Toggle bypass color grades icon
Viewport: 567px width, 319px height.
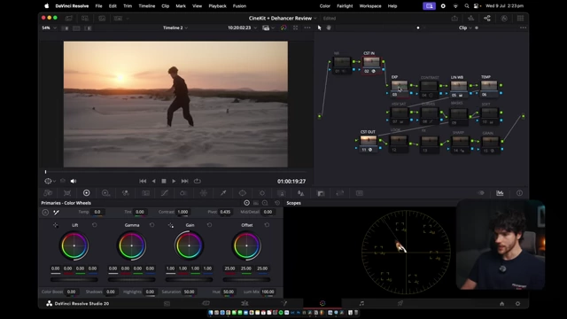point(283,27)
